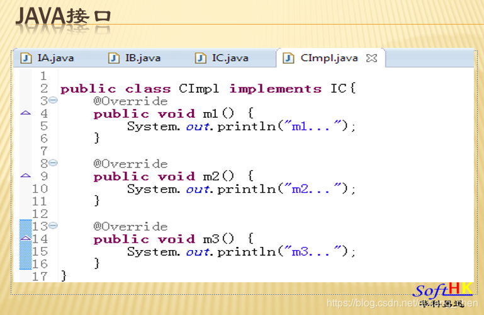Collapse the m1 method fold at line 3

53,100
